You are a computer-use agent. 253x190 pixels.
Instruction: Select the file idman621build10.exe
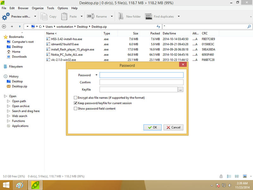pyautogui.click(x=65, y=44)
